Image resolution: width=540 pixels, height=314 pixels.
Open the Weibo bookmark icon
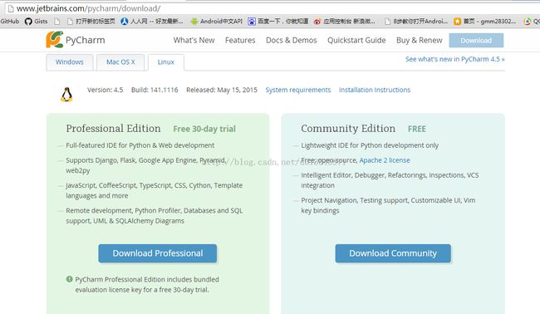[317, 22]
